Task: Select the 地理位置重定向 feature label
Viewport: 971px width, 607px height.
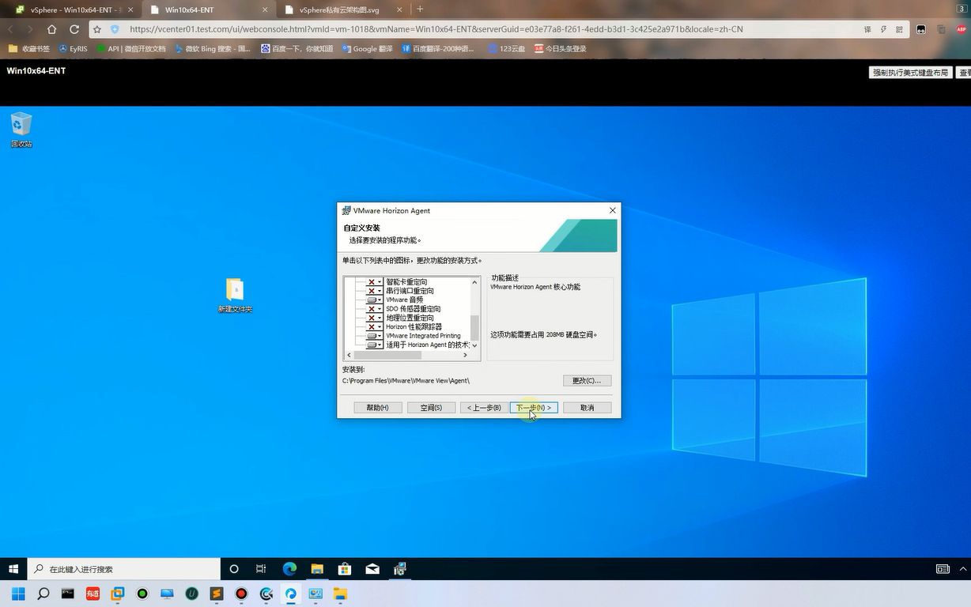Action: pyautogui.click(x=410, y=318)
